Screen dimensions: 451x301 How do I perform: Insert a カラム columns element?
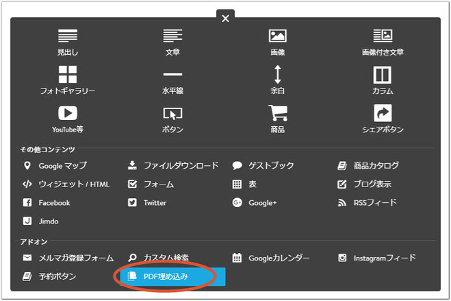click(383, 80)
